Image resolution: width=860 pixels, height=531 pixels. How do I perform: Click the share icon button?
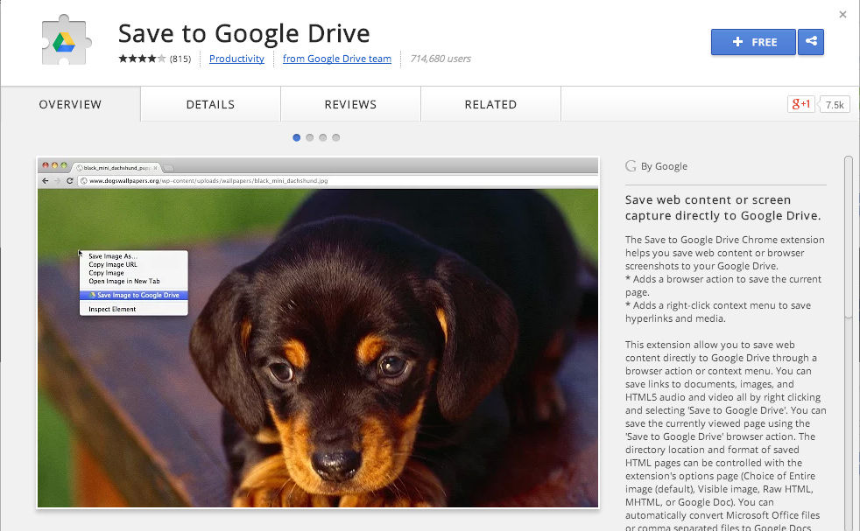pos(811,42)
